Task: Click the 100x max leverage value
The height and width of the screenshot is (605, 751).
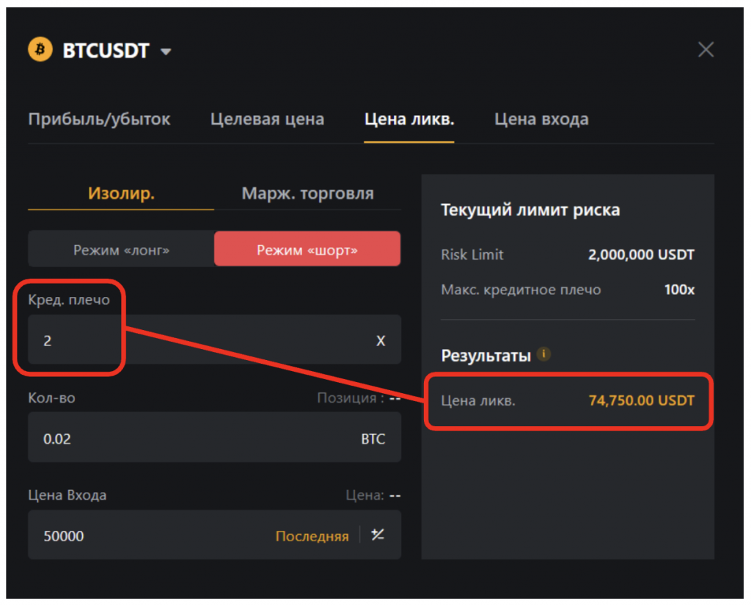Action: coord(679,290)
